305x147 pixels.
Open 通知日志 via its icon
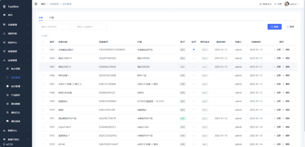[x=8, y=112]
